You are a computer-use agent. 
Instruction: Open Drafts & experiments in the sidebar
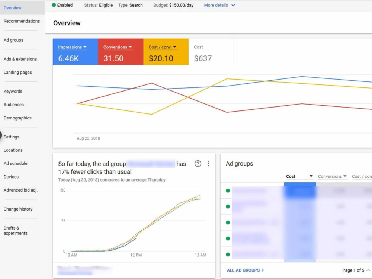click(x=15, y=231)
